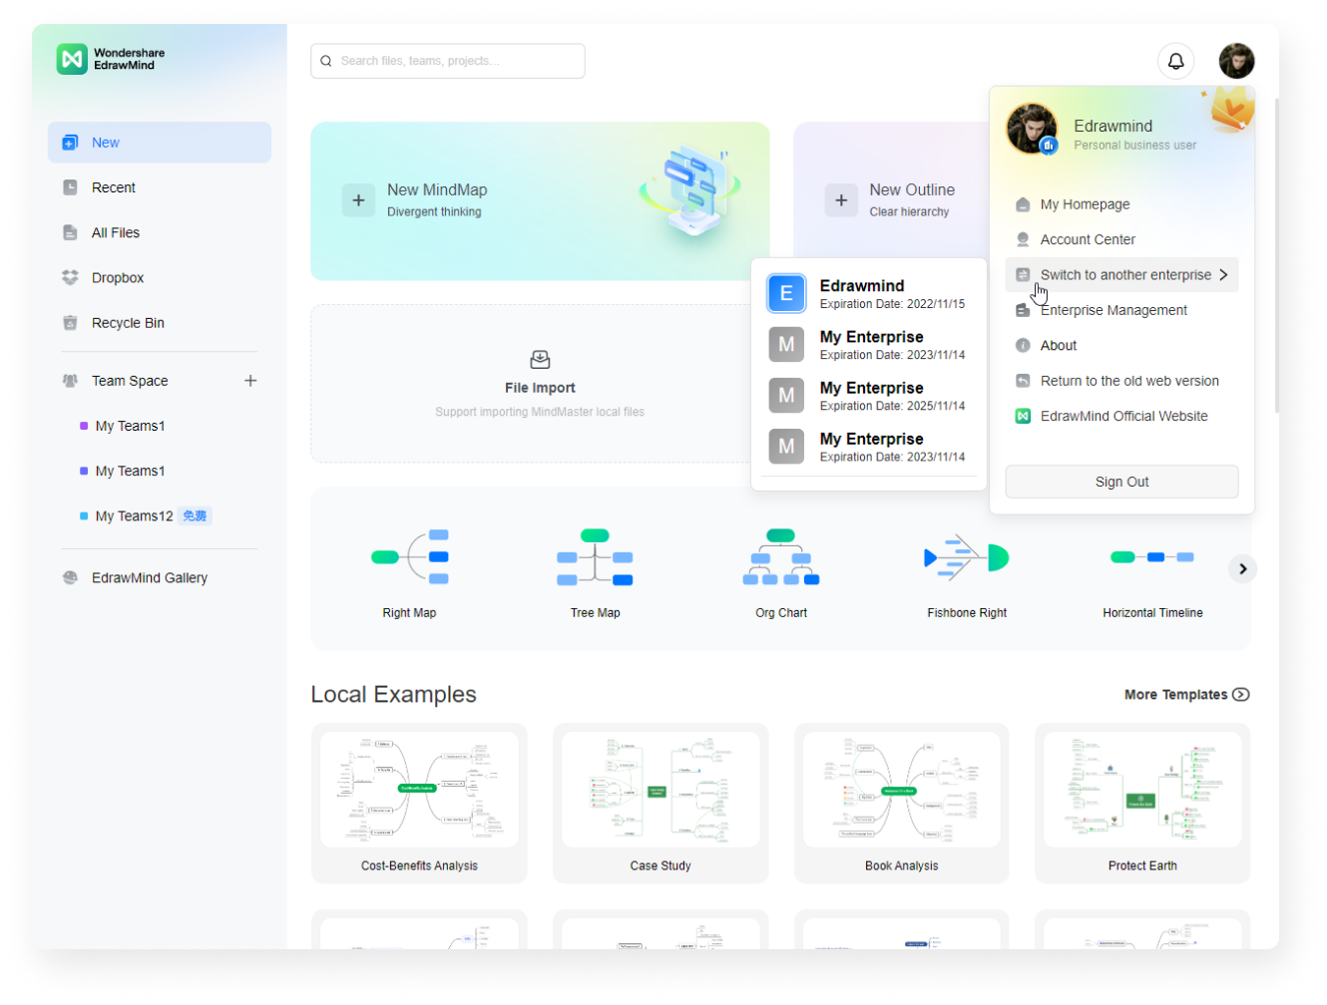Open More Templates link

point(1186,695)
